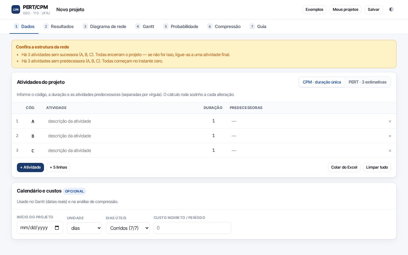This screenshot has height=255, width=408.
Task: Click the OPCIONAL badge
Action: coord(74,191)
